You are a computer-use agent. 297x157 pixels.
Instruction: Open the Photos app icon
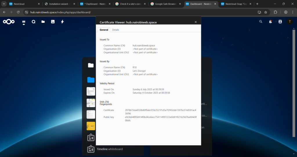click(x=53, y=22)
